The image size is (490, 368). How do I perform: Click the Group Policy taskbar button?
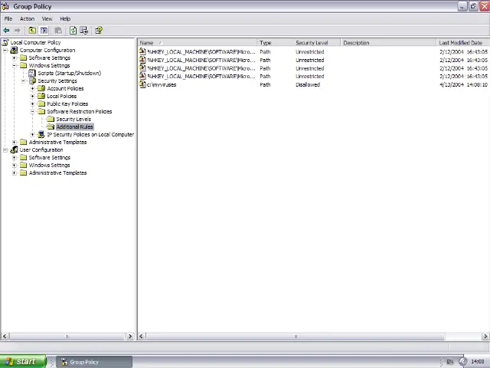pyautogui.click(x=94, y=362)
